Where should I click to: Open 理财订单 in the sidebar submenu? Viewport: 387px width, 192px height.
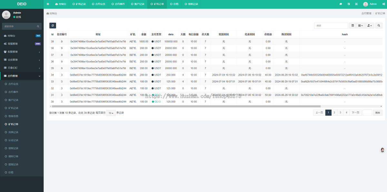[x=22, y=156]
